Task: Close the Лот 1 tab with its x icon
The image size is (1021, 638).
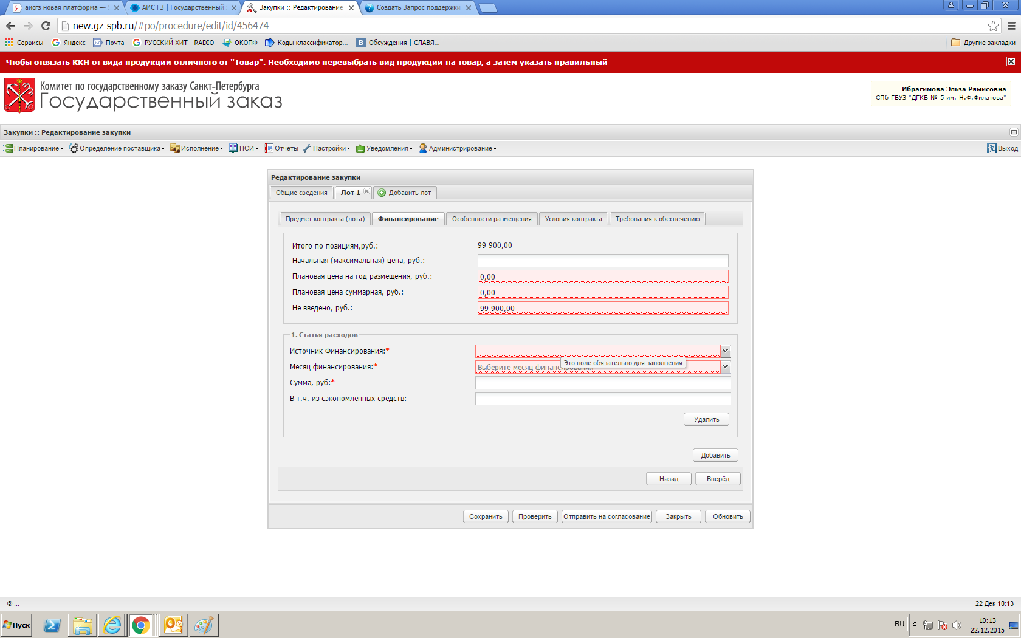Action: click(x=366, y=191)
